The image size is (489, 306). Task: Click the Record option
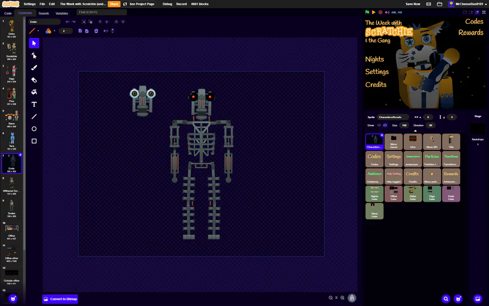181,4
